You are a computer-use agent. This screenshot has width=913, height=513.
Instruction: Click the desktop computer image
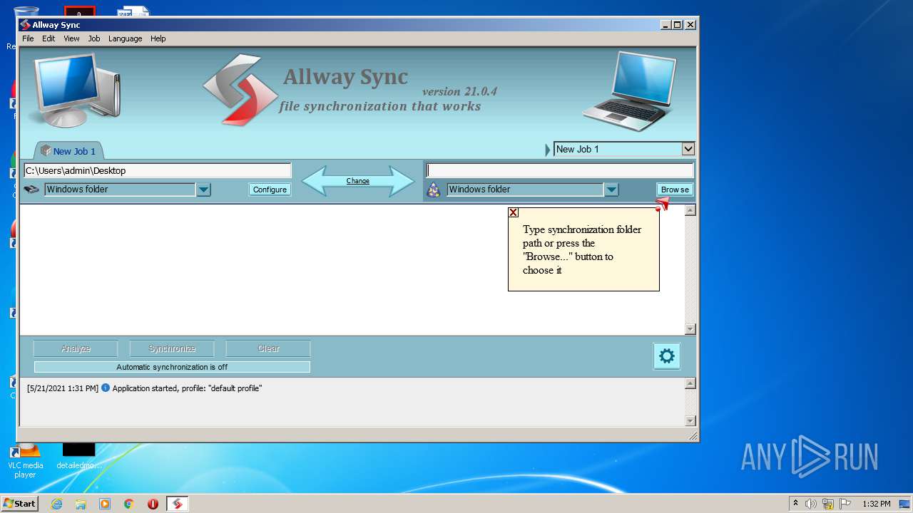tap(74, 89)
